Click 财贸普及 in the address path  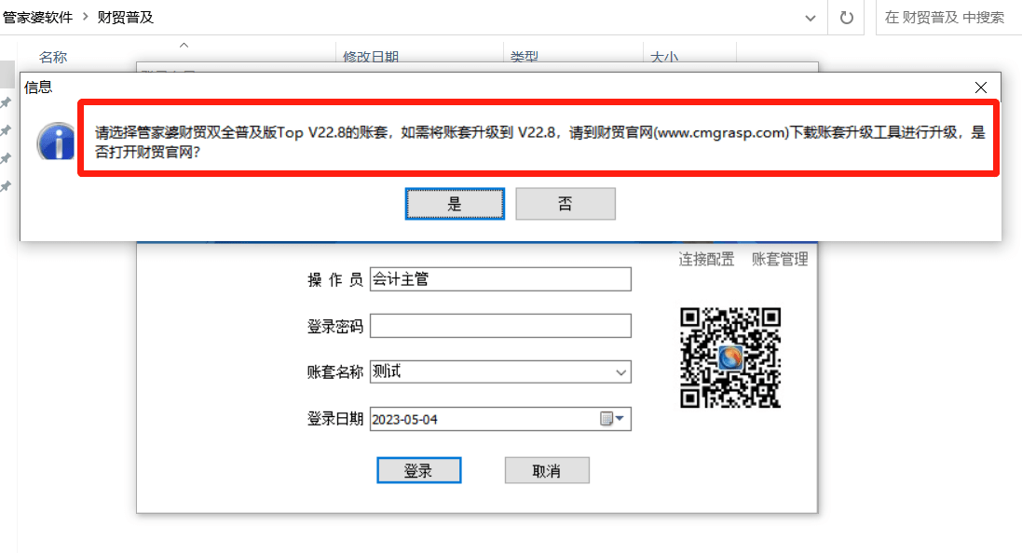tap(126, 18)
